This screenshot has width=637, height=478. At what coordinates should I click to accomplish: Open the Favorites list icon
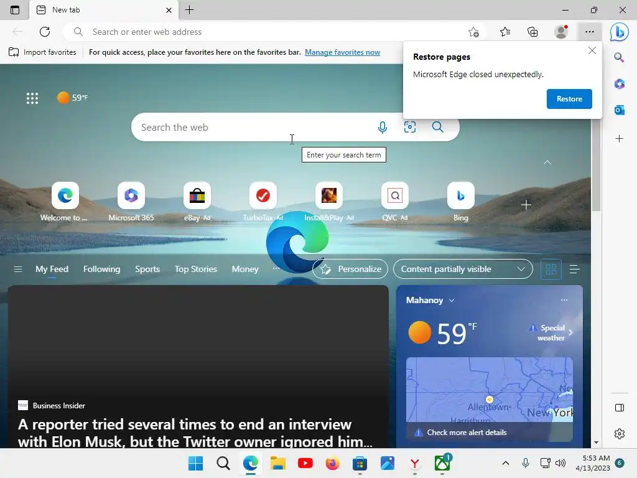505,32
